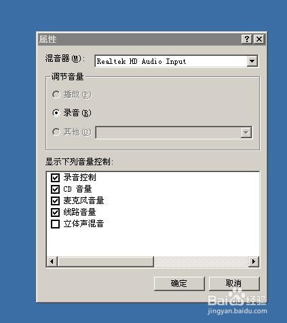Select the Realtek HD Audio Input combo box
Image resolution: width=287 pixels, height=323 pixels.
pyautogui.click(x=176, y=61)
